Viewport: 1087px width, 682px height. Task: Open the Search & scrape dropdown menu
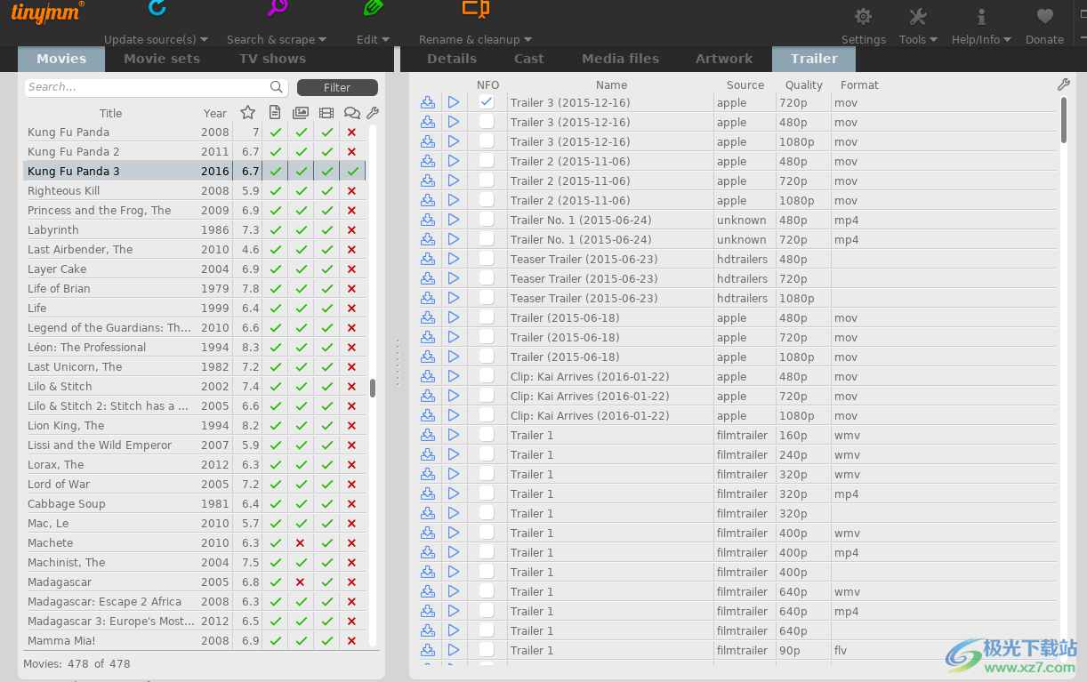point(277,39)
